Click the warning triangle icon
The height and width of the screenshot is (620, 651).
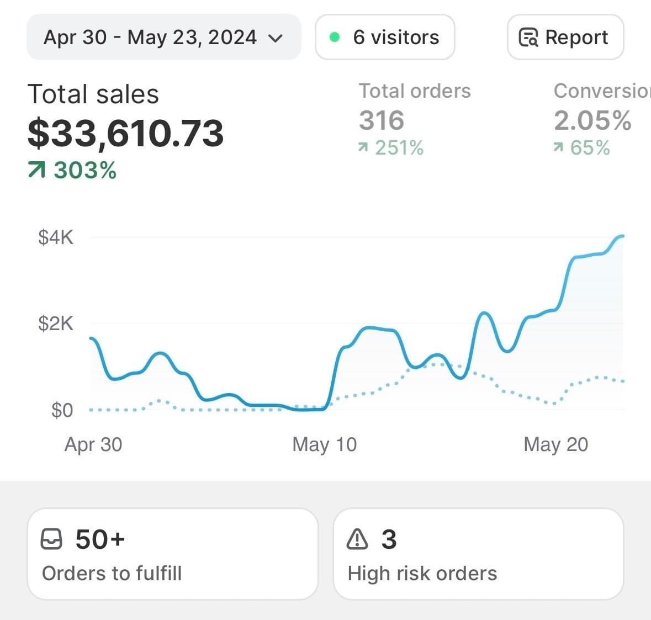[x=357, y=539]
